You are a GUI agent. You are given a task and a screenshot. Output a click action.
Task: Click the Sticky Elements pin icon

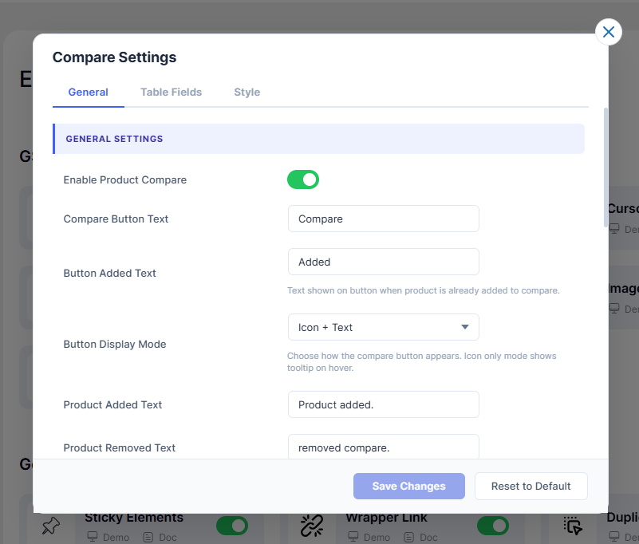click(51, 526)
